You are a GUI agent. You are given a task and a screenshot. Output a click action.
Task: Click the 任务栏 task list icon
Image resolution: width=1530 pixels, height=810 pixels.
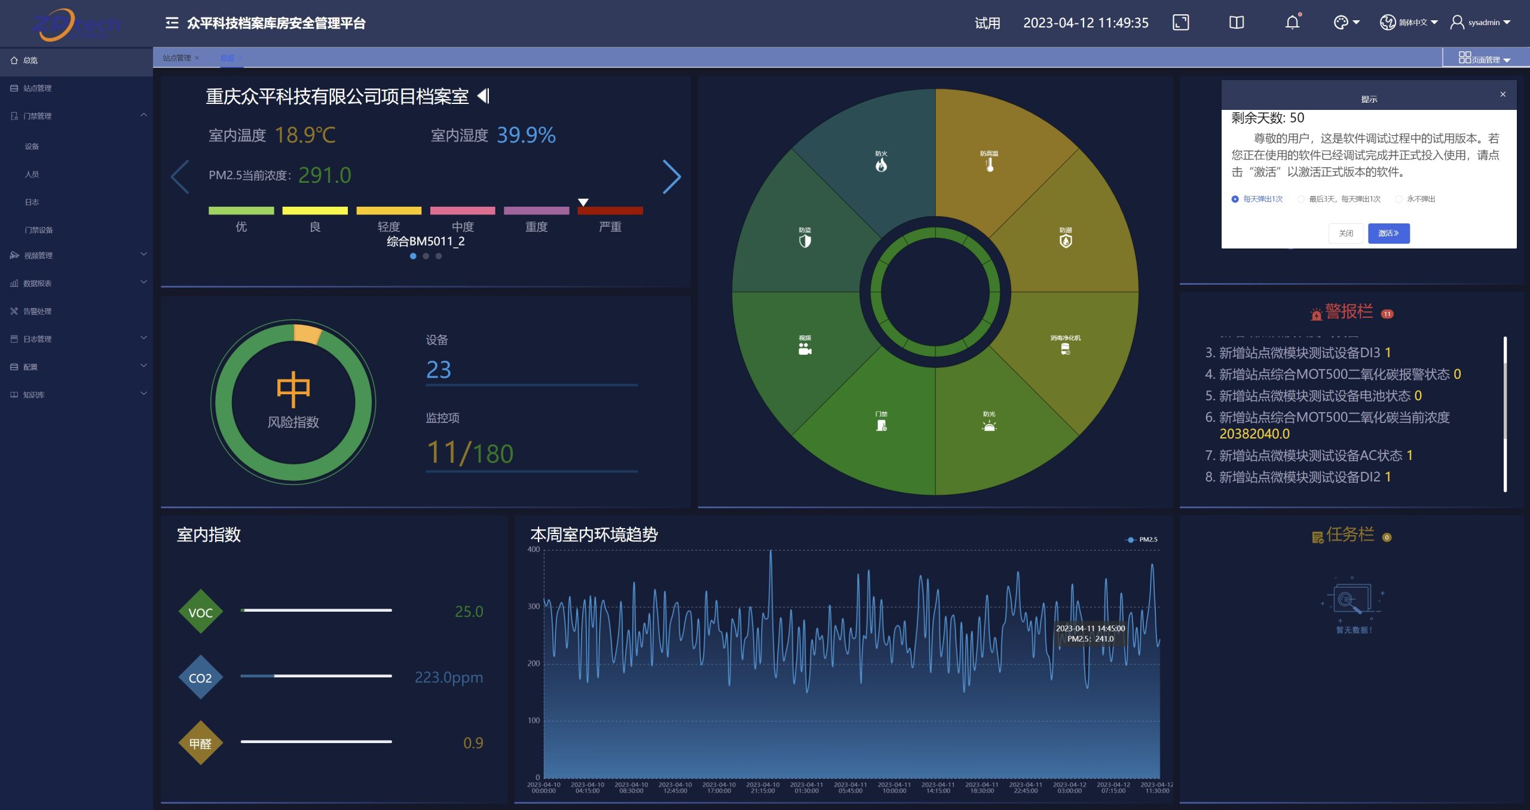[1317, 537]
